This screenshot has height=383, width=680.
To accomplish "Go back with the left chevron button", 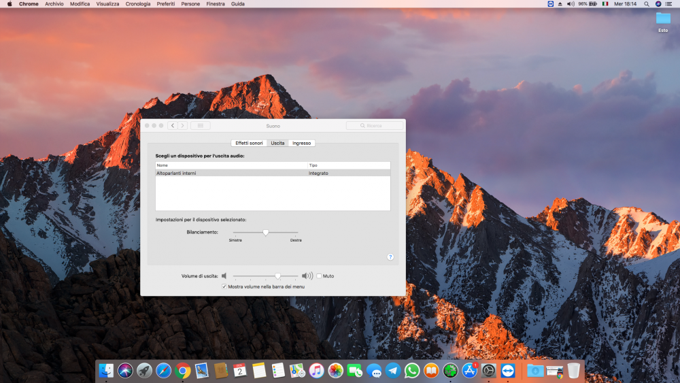I will [x=173, y=126].
